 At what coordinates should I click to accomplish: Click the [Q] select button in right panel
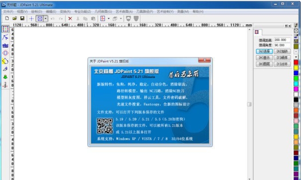(x=264, y=51)
